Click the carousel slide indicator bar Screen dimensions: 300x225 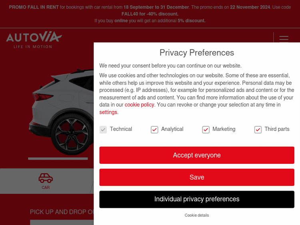point(58,159)
